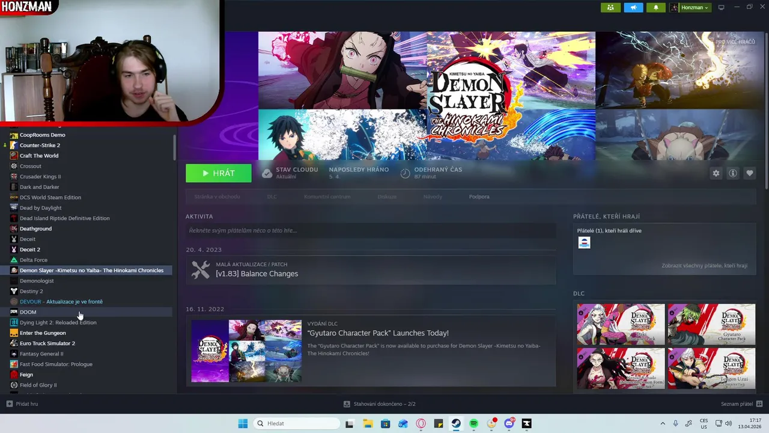The width and height of the screenshot is (769, 433).
Task: Click the CES US keyboard language indicator
Action: [x=704, y=423]
